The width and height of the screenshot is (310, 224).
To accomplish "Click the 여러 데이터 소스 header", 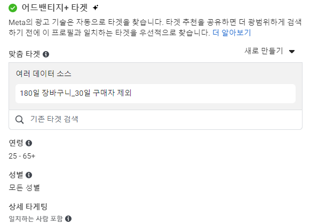I will coord(44,74).
